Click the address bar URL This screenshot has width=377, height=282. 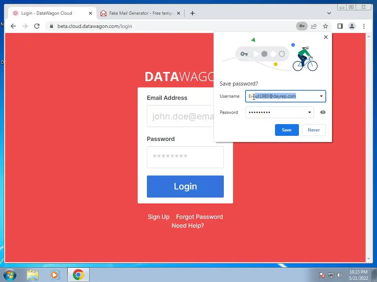[x=95, y=26]
